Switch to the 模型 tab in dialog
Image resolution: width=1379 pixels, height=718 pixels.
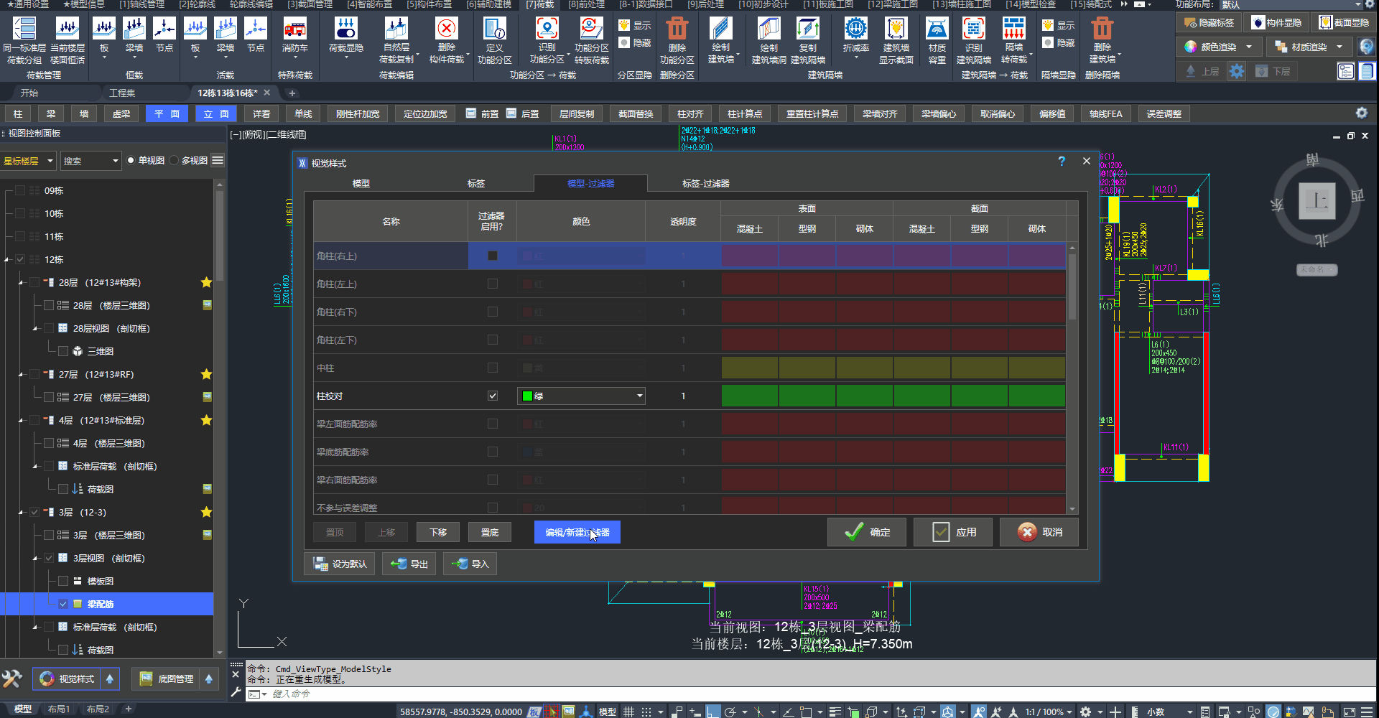point(361,184)
